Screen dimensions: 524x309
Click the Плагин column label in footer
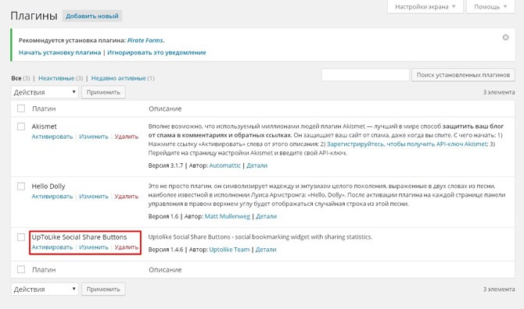[x=44, y=270]
